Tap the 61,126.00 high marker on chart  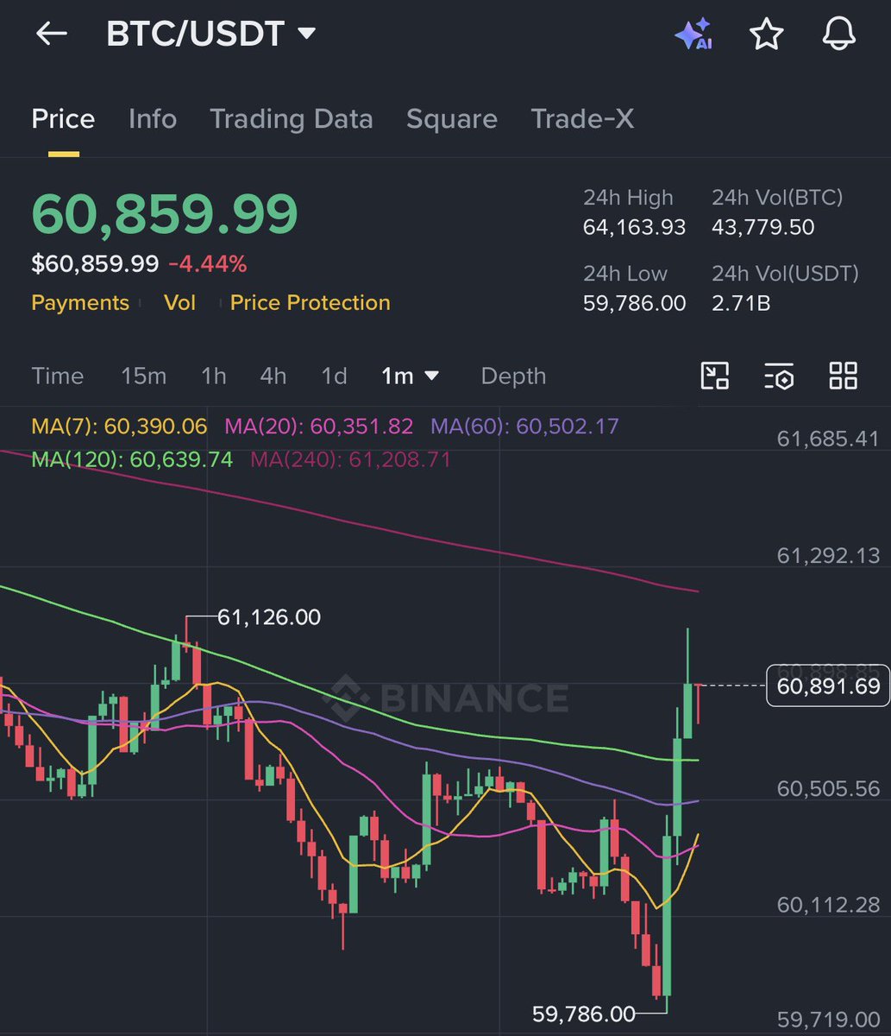pos(268,617)
